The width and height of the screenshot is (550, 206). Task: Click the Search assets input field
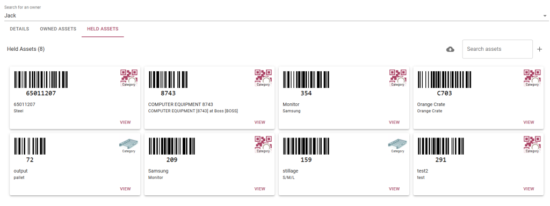click(497, 49)
